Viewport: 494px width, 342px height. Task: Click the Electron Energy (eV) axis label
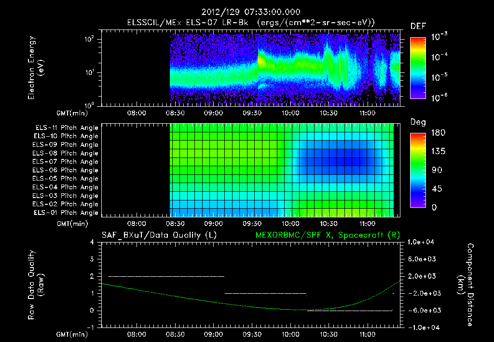point(36,68)
